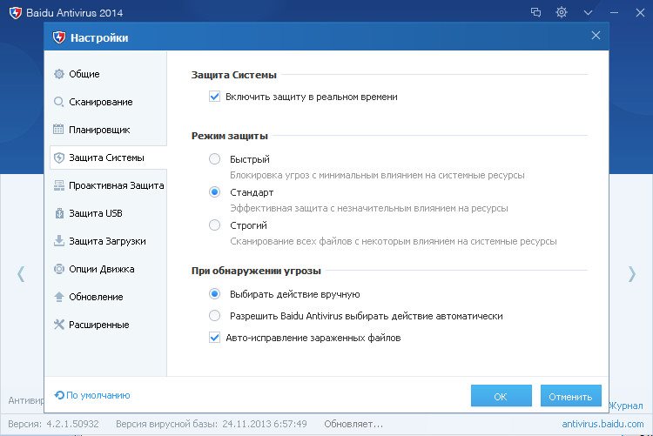Click the feedback chat icon in main title bar

536,12
